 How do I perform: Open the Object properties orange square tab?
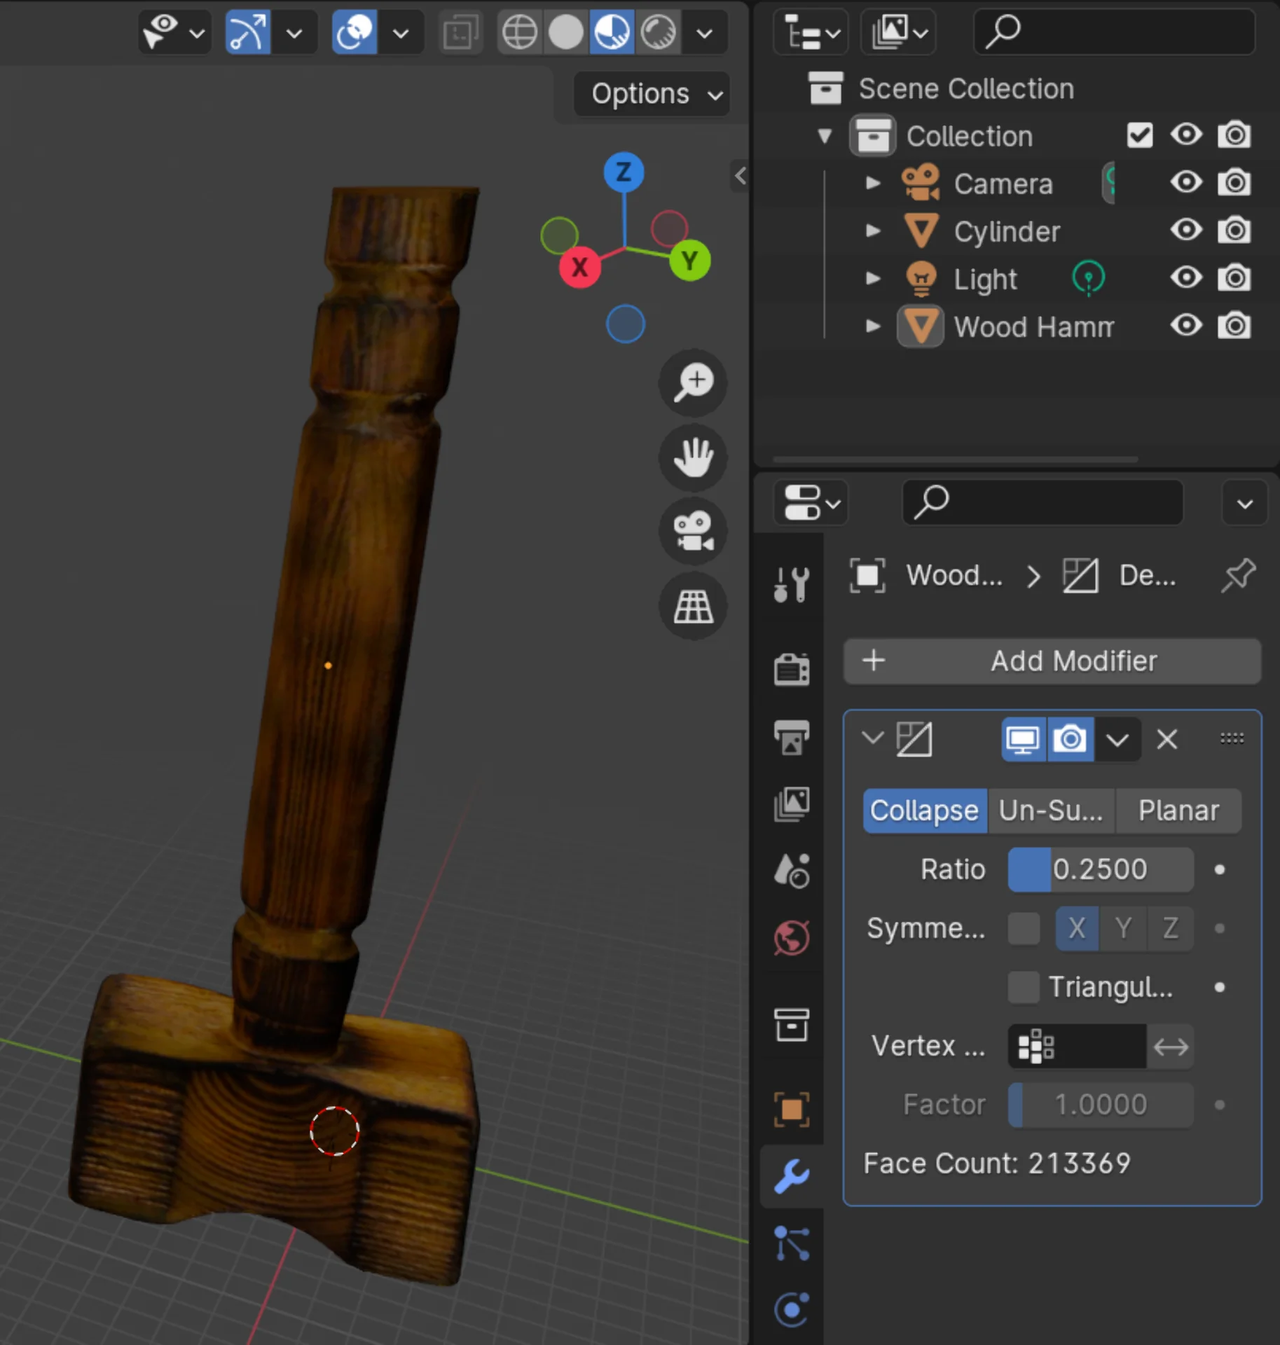click(792, 1110)
